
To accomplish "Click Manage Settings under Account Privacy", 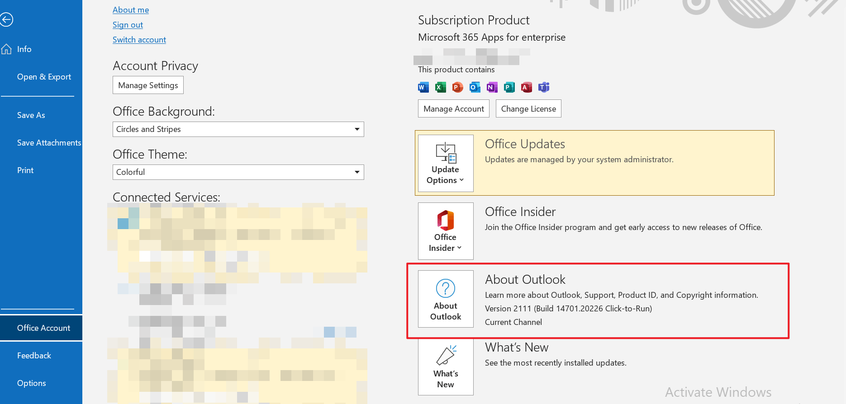I will click(148, 85).
